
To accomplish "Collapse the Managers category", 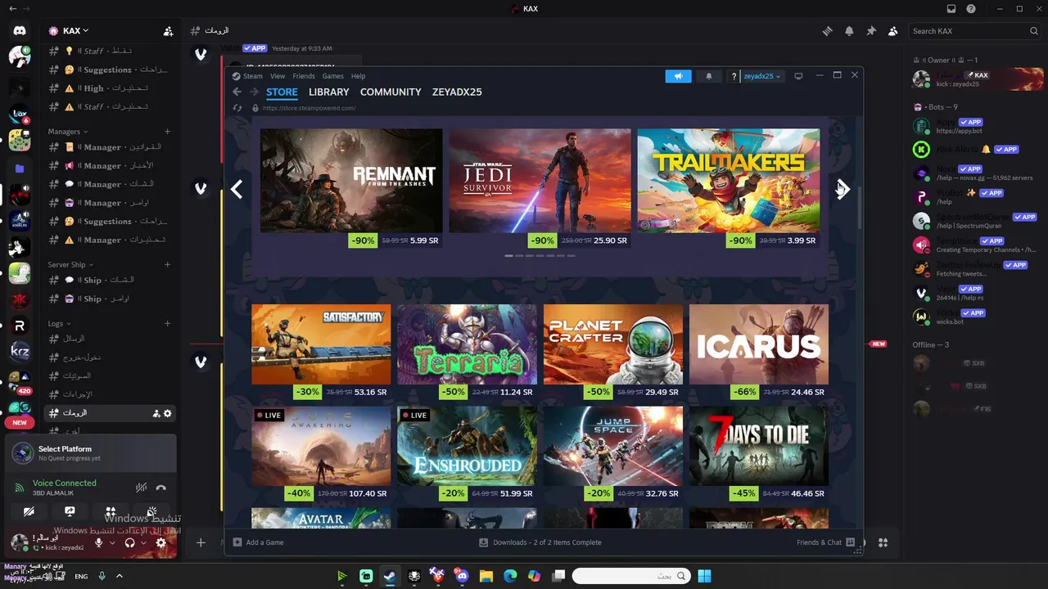I will point(67,131).
